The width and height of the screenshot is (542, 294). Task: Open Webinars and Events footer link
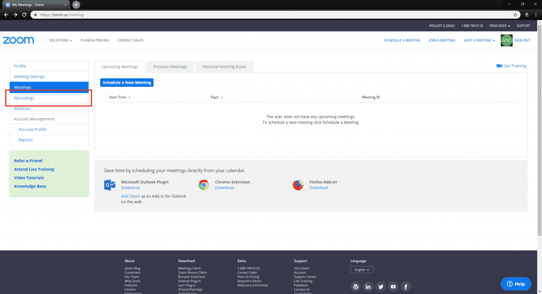point(252,286)
